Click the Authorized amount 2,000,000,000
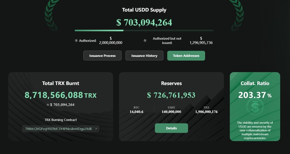The image size is (290, 154). (111, 40)
